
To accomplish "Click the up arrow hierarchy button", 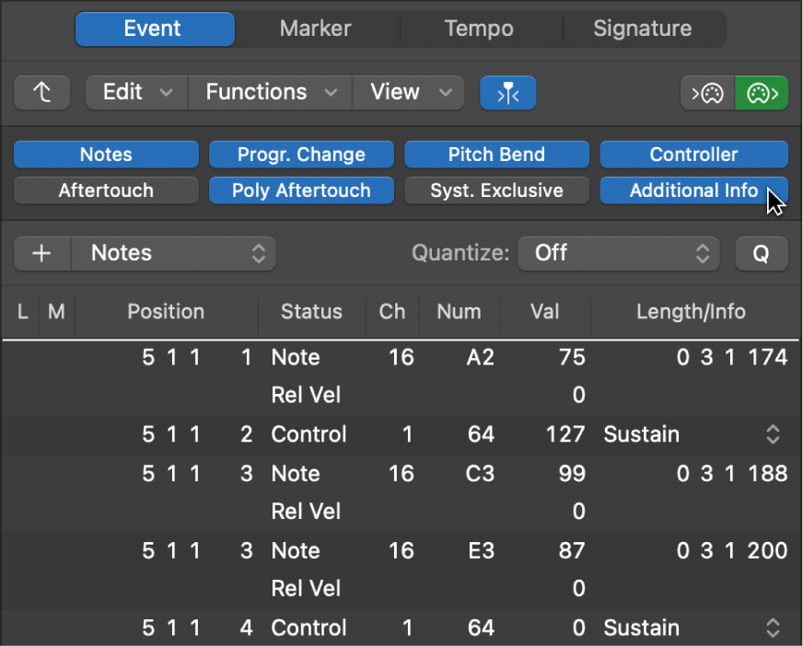I will pos(41,92).
